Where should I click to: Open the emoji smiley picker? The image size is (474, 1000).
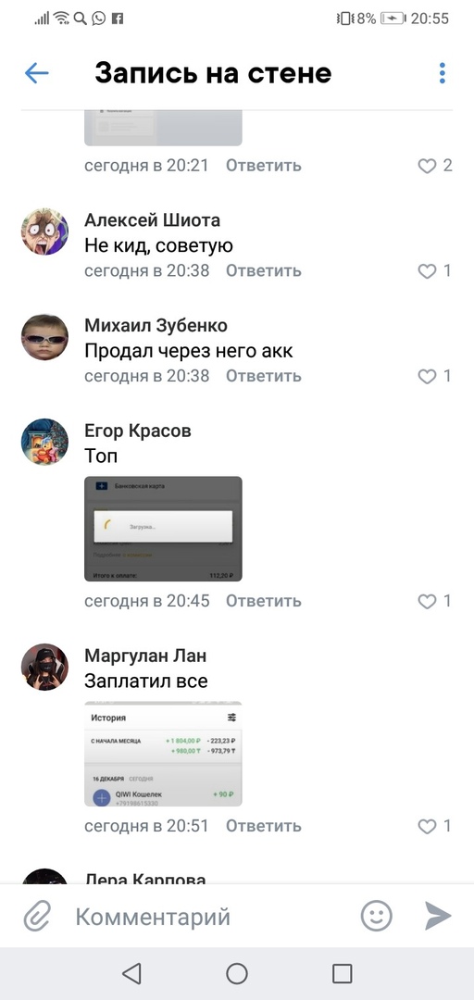coord(377,917)
